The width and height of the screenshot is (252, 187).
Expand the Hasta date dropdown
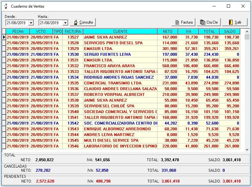65,23
